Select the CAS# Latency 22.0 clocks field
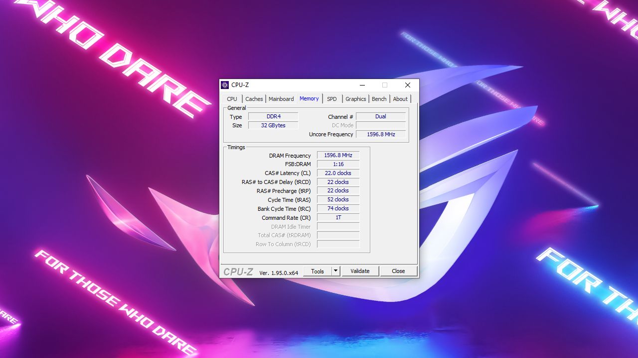 point(338,173)
